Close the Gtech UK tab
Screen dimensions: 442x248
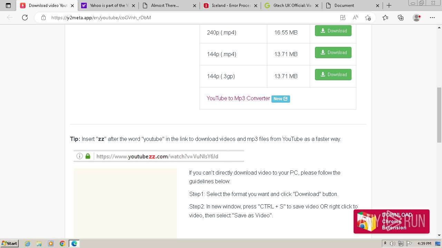click(x=316, y=6)
